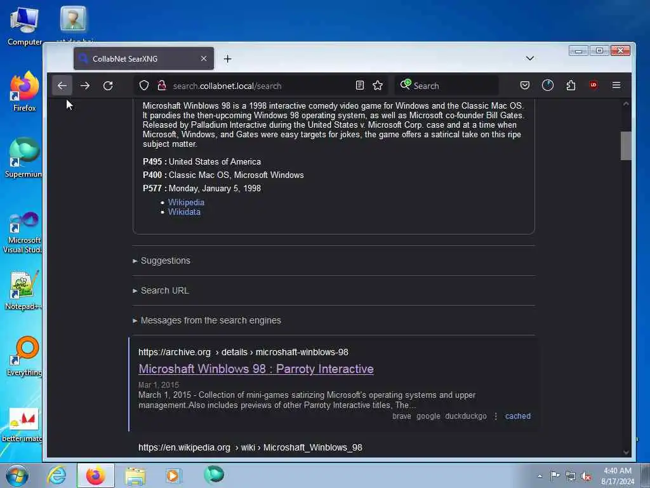Viewport: 650px width, 488px height.
Task: Open the cached link of archive.org result
Action: (518, 416)
